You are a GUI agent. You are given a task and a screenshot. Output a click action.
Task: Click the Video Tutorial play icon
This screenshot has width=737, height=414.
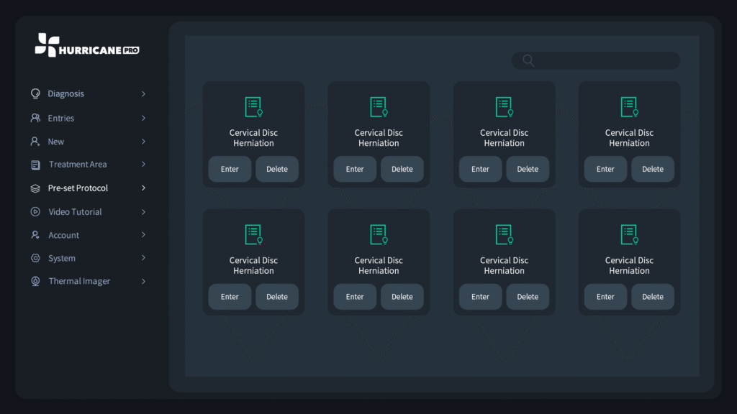(x=35, y=212)
